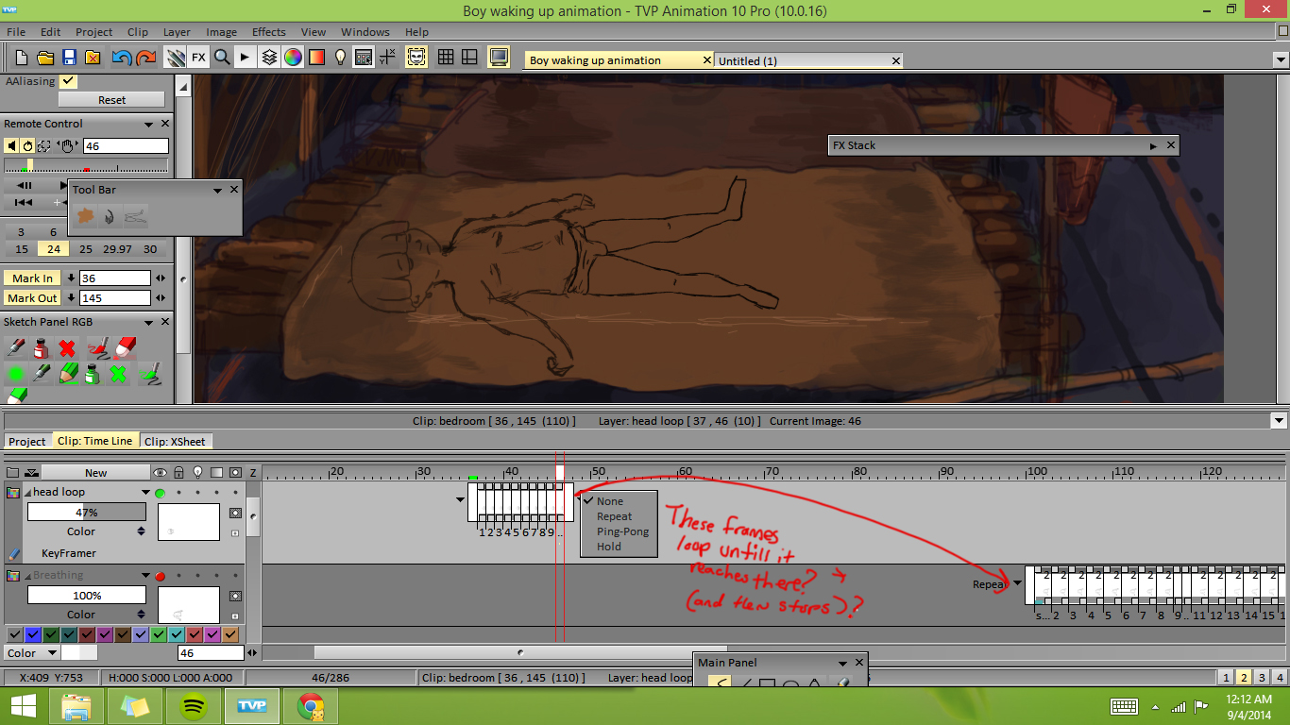Click the Undo arrow icon
This screenshot has height=725, width=1290.
tap(122, 58)
